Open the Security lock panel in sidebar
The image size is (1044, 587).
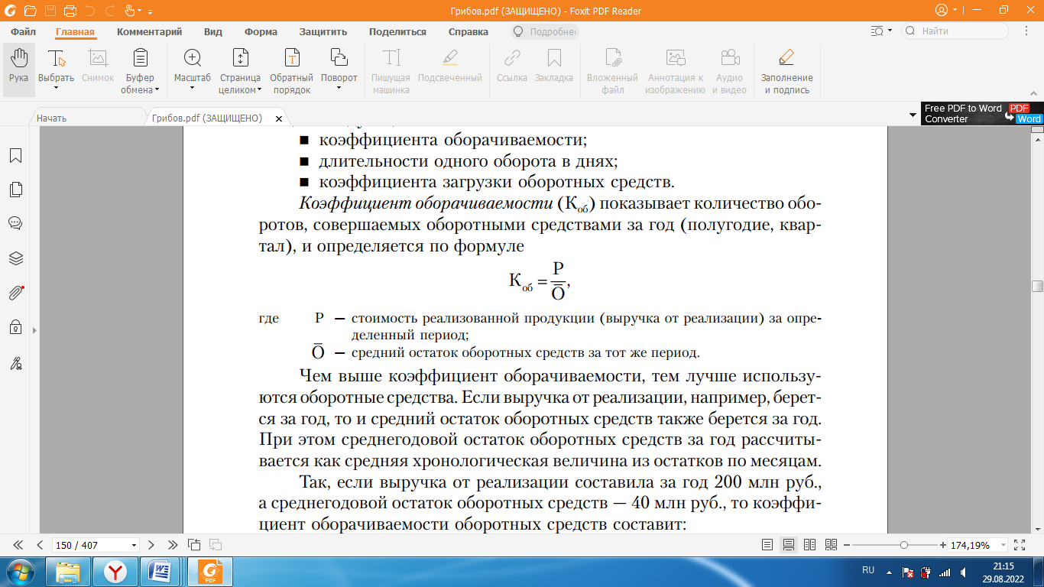[x=15, y=328]
